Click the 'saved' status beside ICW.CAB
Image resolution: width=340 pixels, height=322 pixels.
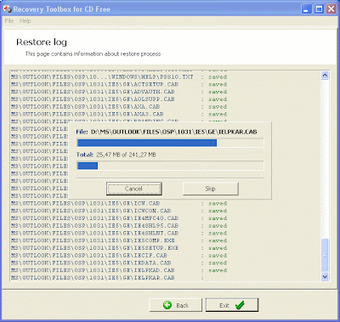point(218,203)
